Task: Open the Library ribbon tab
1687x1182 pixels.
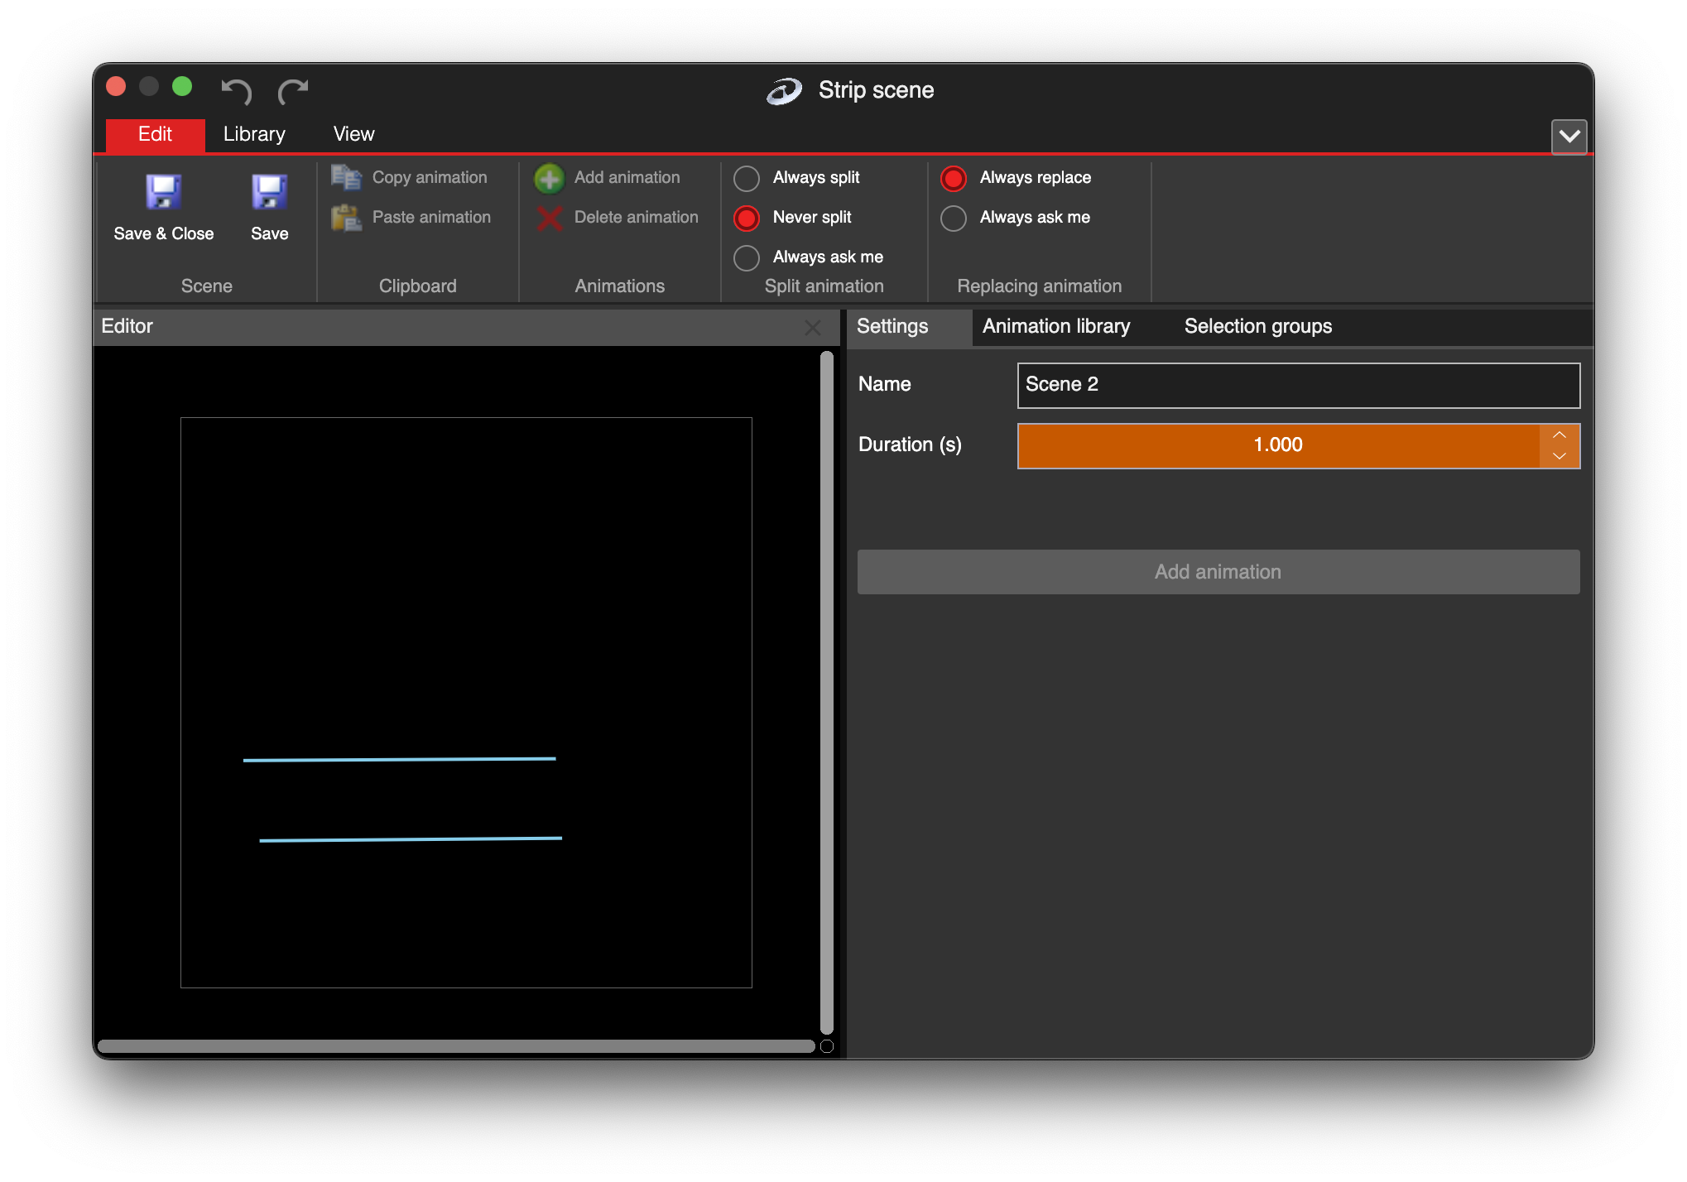Action: (x=254, y=134)
